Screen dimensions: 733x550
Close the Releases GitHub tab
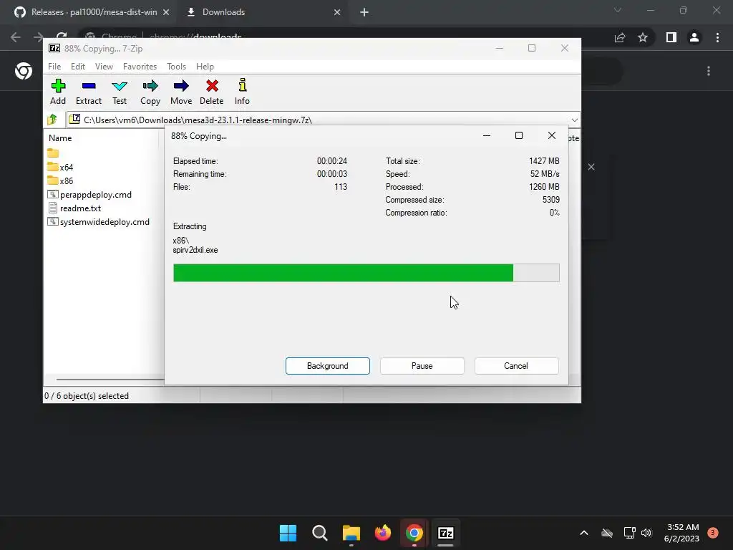coord(166,12)
